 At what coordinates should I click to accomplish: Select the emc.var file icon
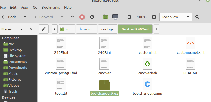104,64
